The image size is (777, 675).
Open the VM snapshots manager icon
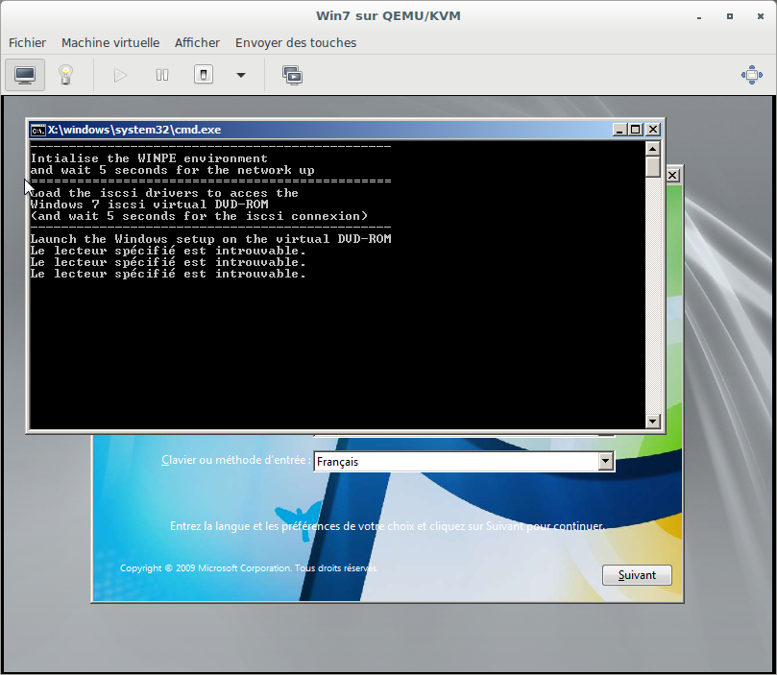pyautogui.click(x=292, y=75)
